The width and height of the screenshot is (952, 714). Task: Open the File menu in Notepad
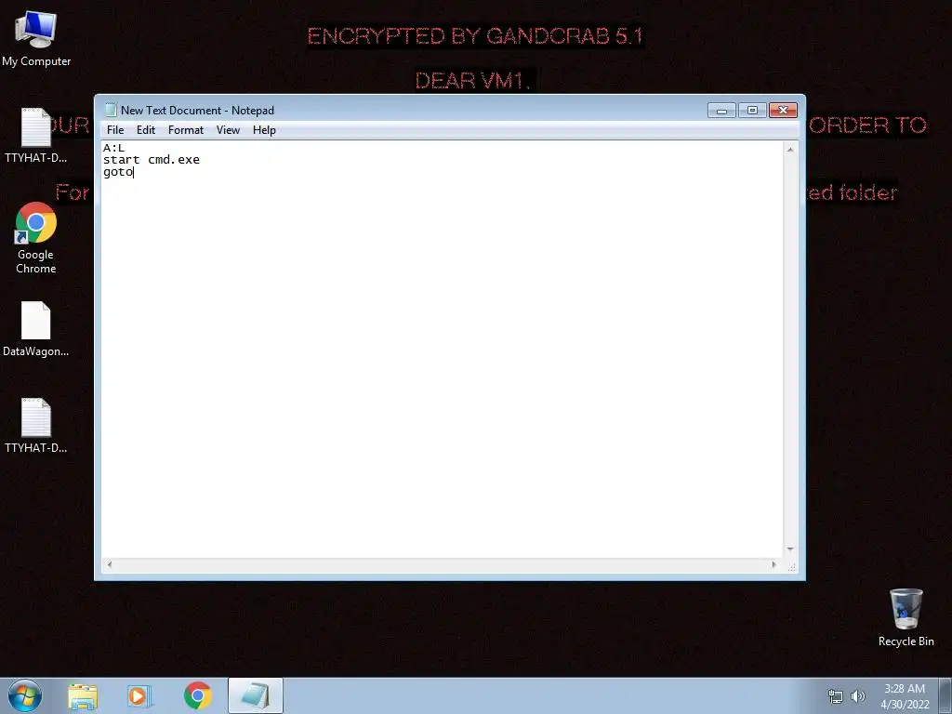115,130
